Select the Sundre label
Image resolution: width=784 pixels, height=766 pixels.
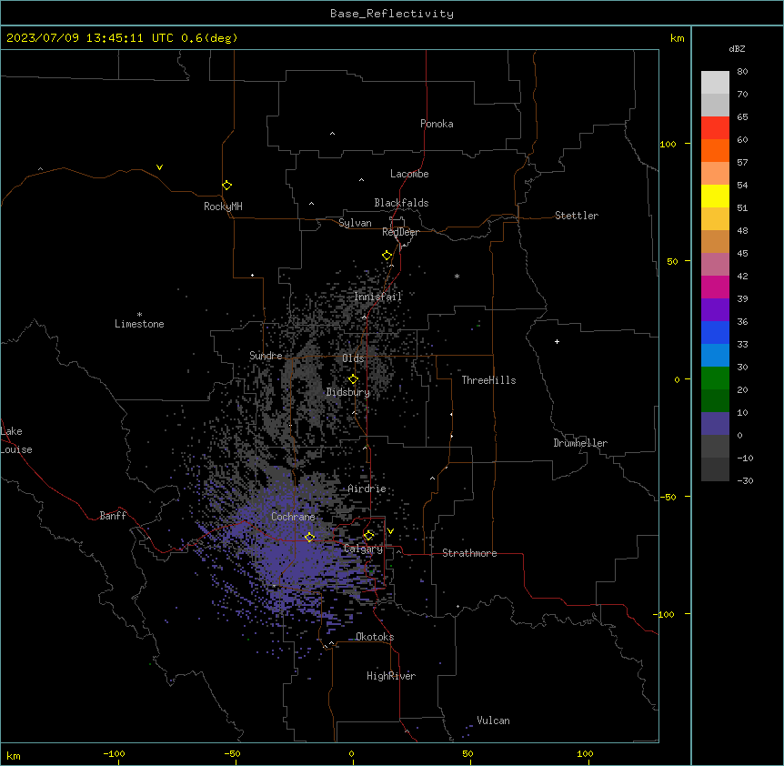click(x=266, y=356)
